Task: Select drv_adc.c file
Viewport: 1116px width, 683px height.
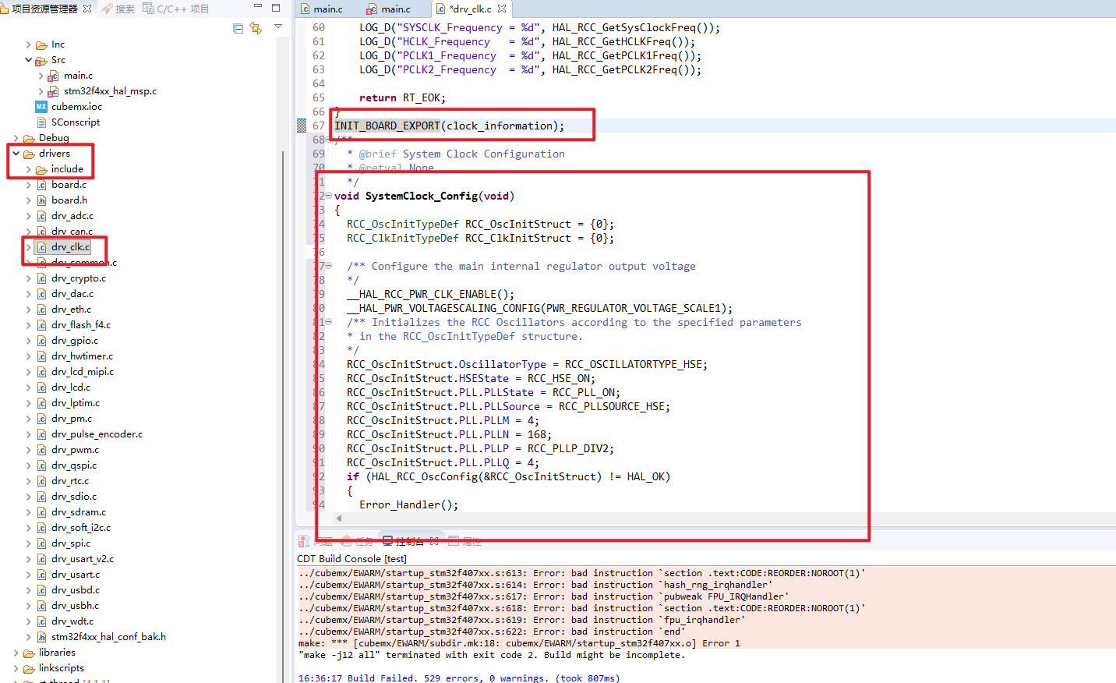Action: click(x=72, y=216)
